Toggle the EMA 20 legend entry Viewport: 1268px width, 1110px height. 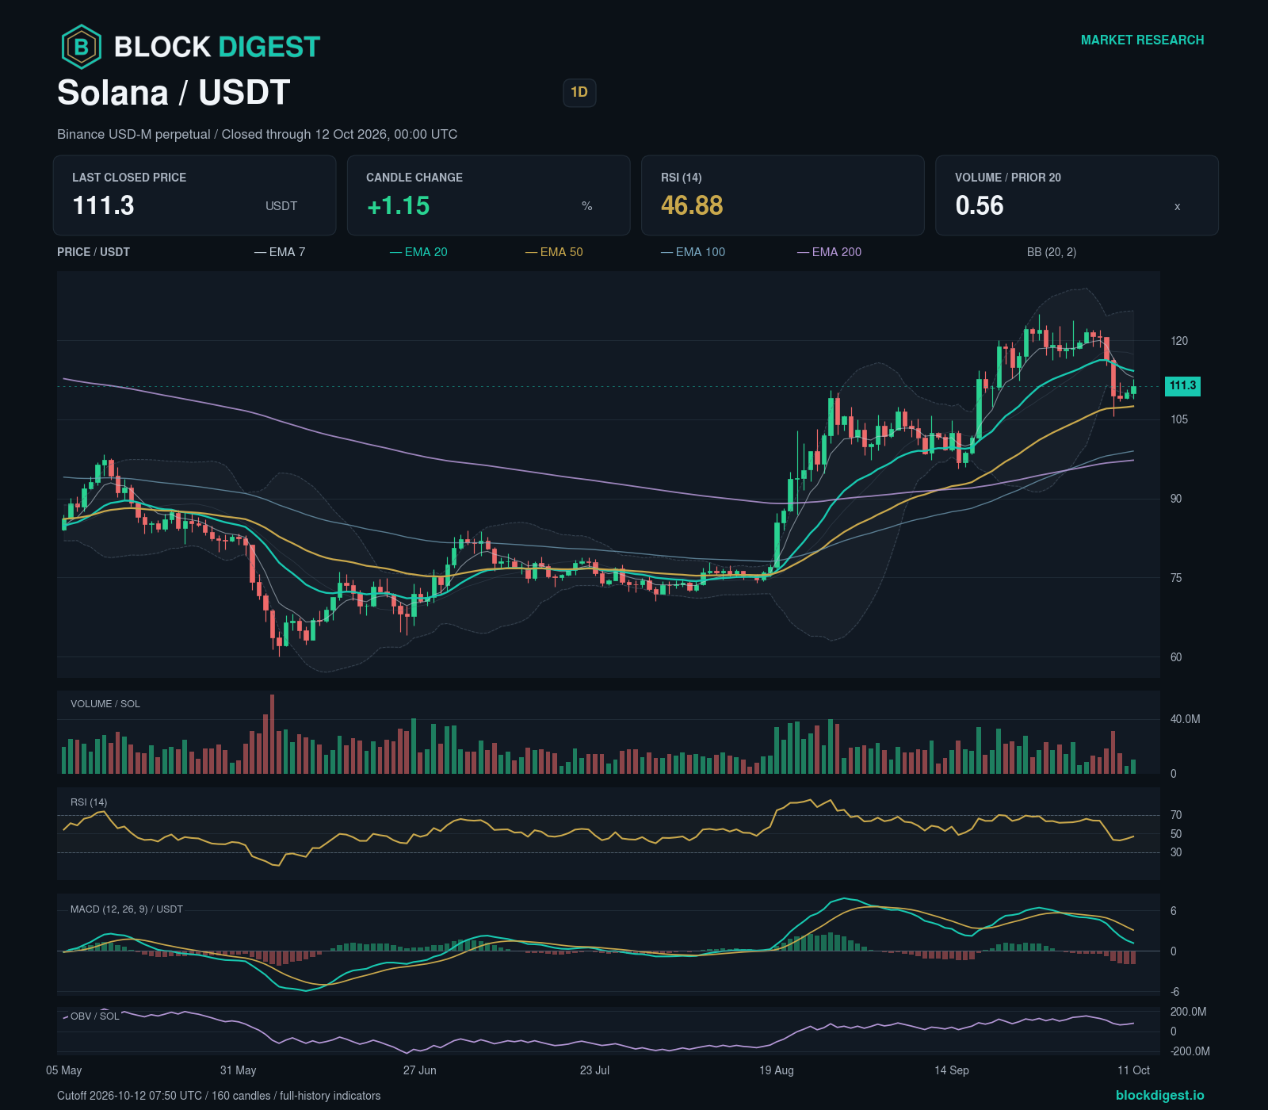click(418, 252)
